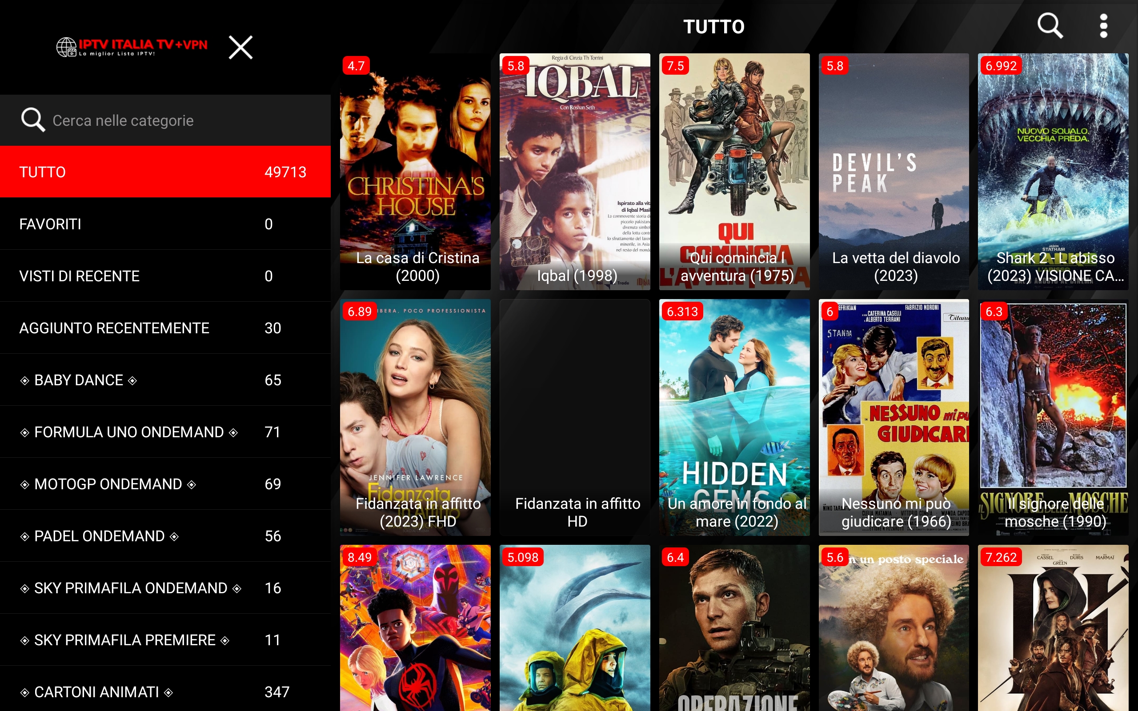
Task: Open Un amore in fondo al mare poster
Action: point(734,418)
